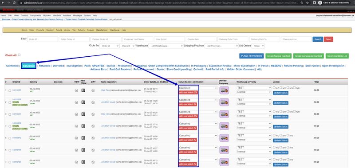This screenshot has height=168, width=355.
Task: Click the blue Search button
Action: pos(318,39)
